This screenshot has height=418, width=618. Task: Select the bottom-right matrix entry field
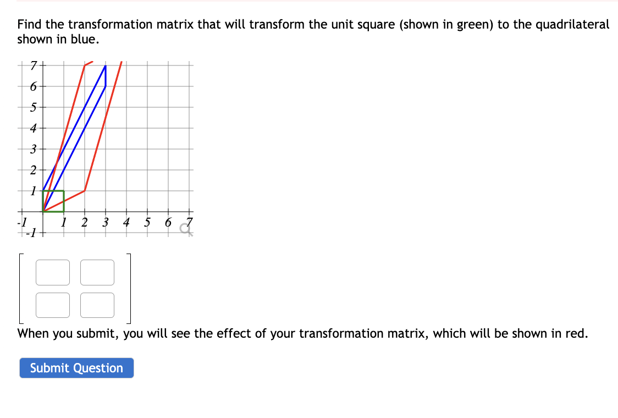coord(97,304)
